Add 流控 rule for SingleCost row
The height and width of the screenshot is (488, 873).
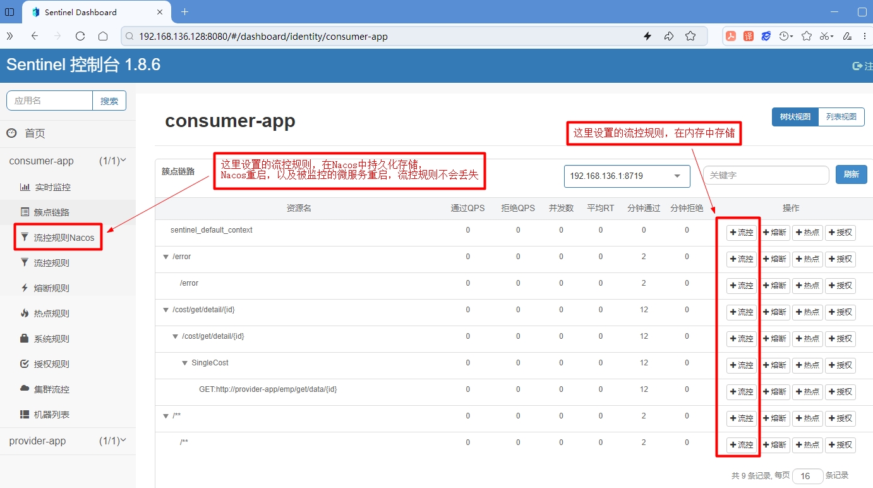coord(742,365)
